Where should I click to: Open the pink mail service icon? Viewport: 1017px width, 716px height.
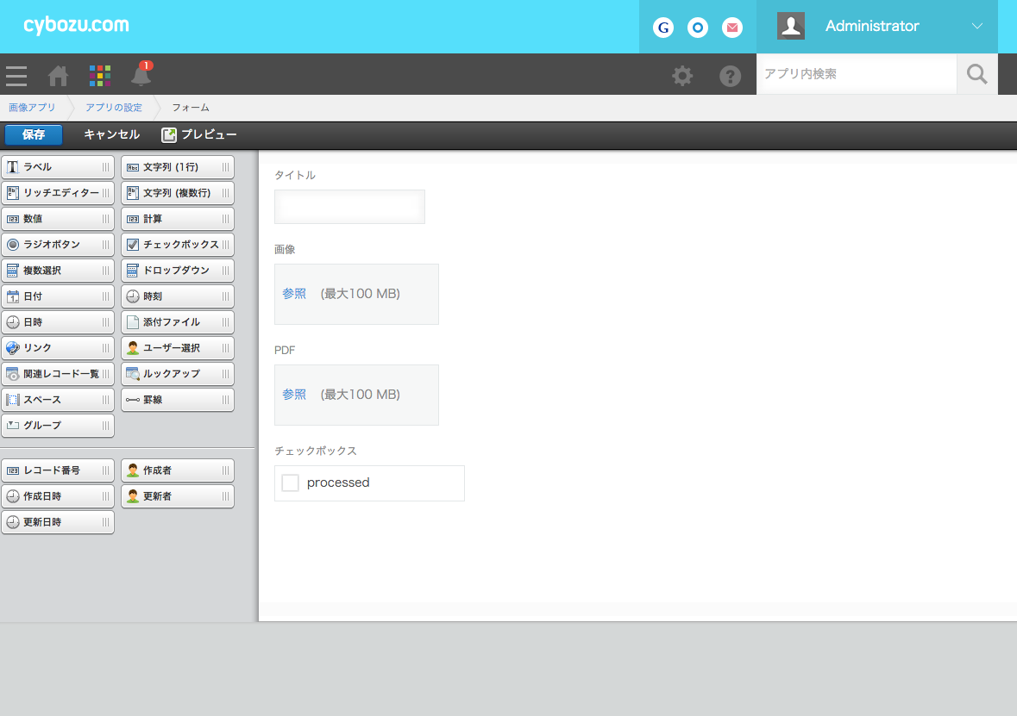coord(732,28)
